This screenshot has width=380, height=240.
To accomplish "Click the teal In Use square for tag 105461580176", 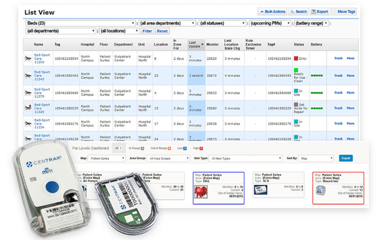I will 296,122.
